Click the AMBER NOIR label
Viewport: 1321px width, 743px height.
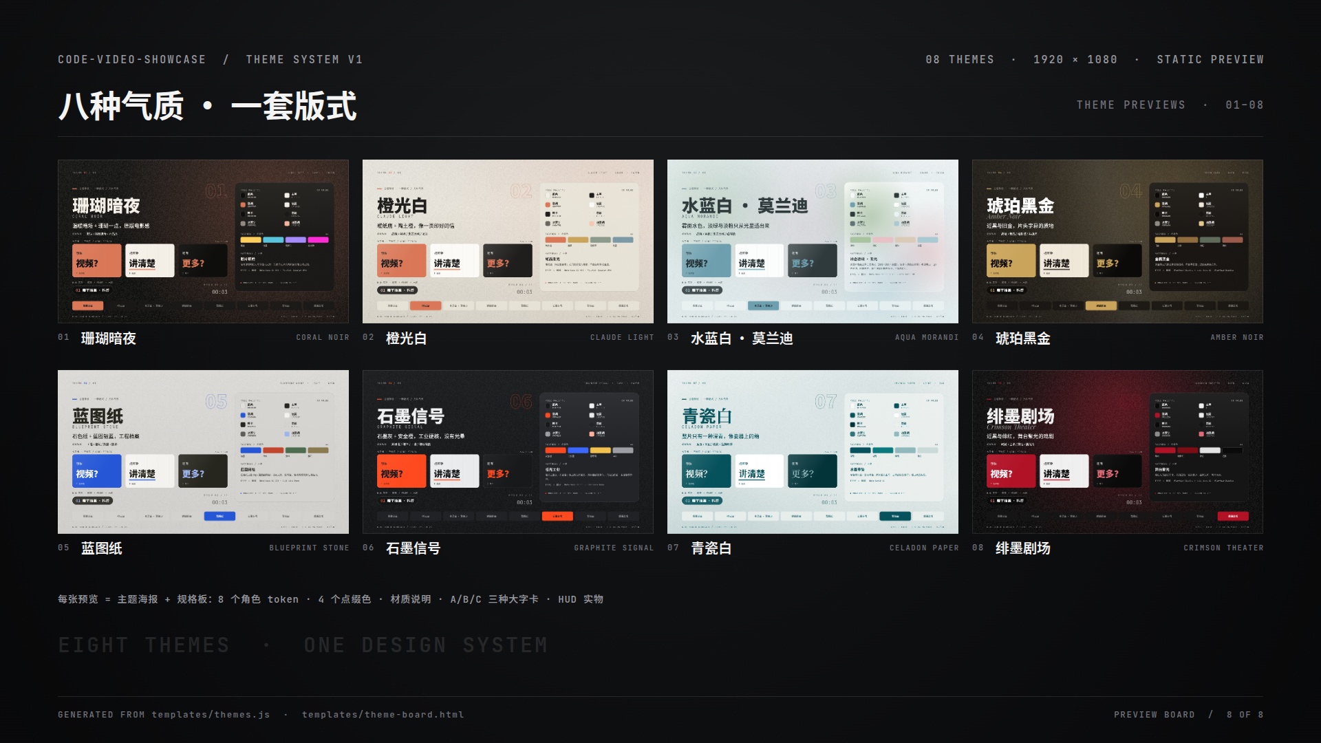[1237, 338]
